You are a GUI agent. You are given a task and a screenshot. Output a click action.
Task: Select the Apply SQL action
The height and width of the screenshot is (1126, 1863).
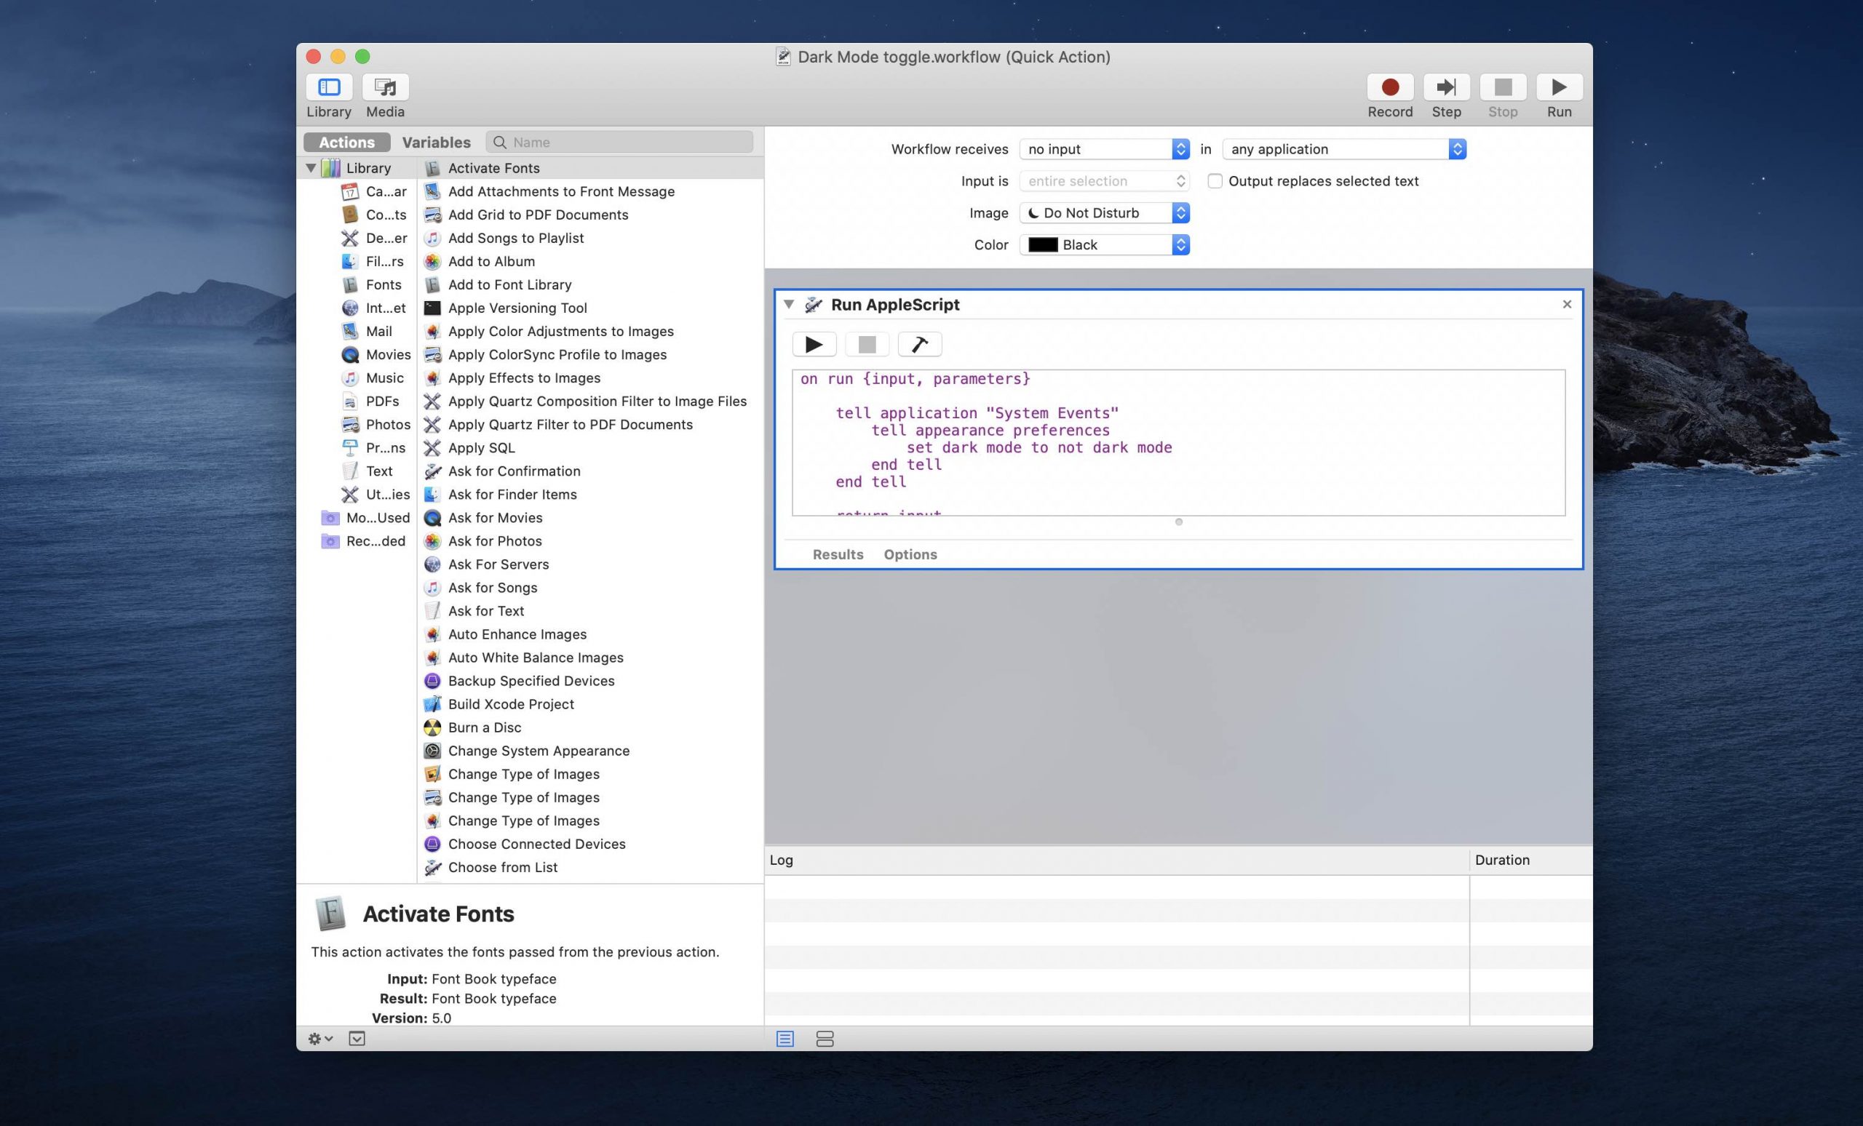coord(590,447)
